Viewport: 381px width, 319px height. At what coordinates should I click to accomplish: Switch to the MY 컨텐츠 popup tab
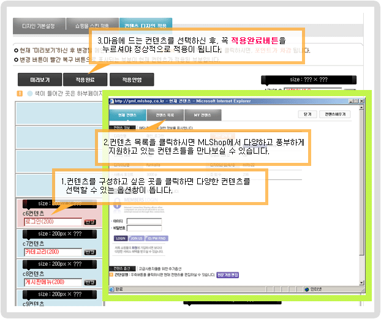202,115
